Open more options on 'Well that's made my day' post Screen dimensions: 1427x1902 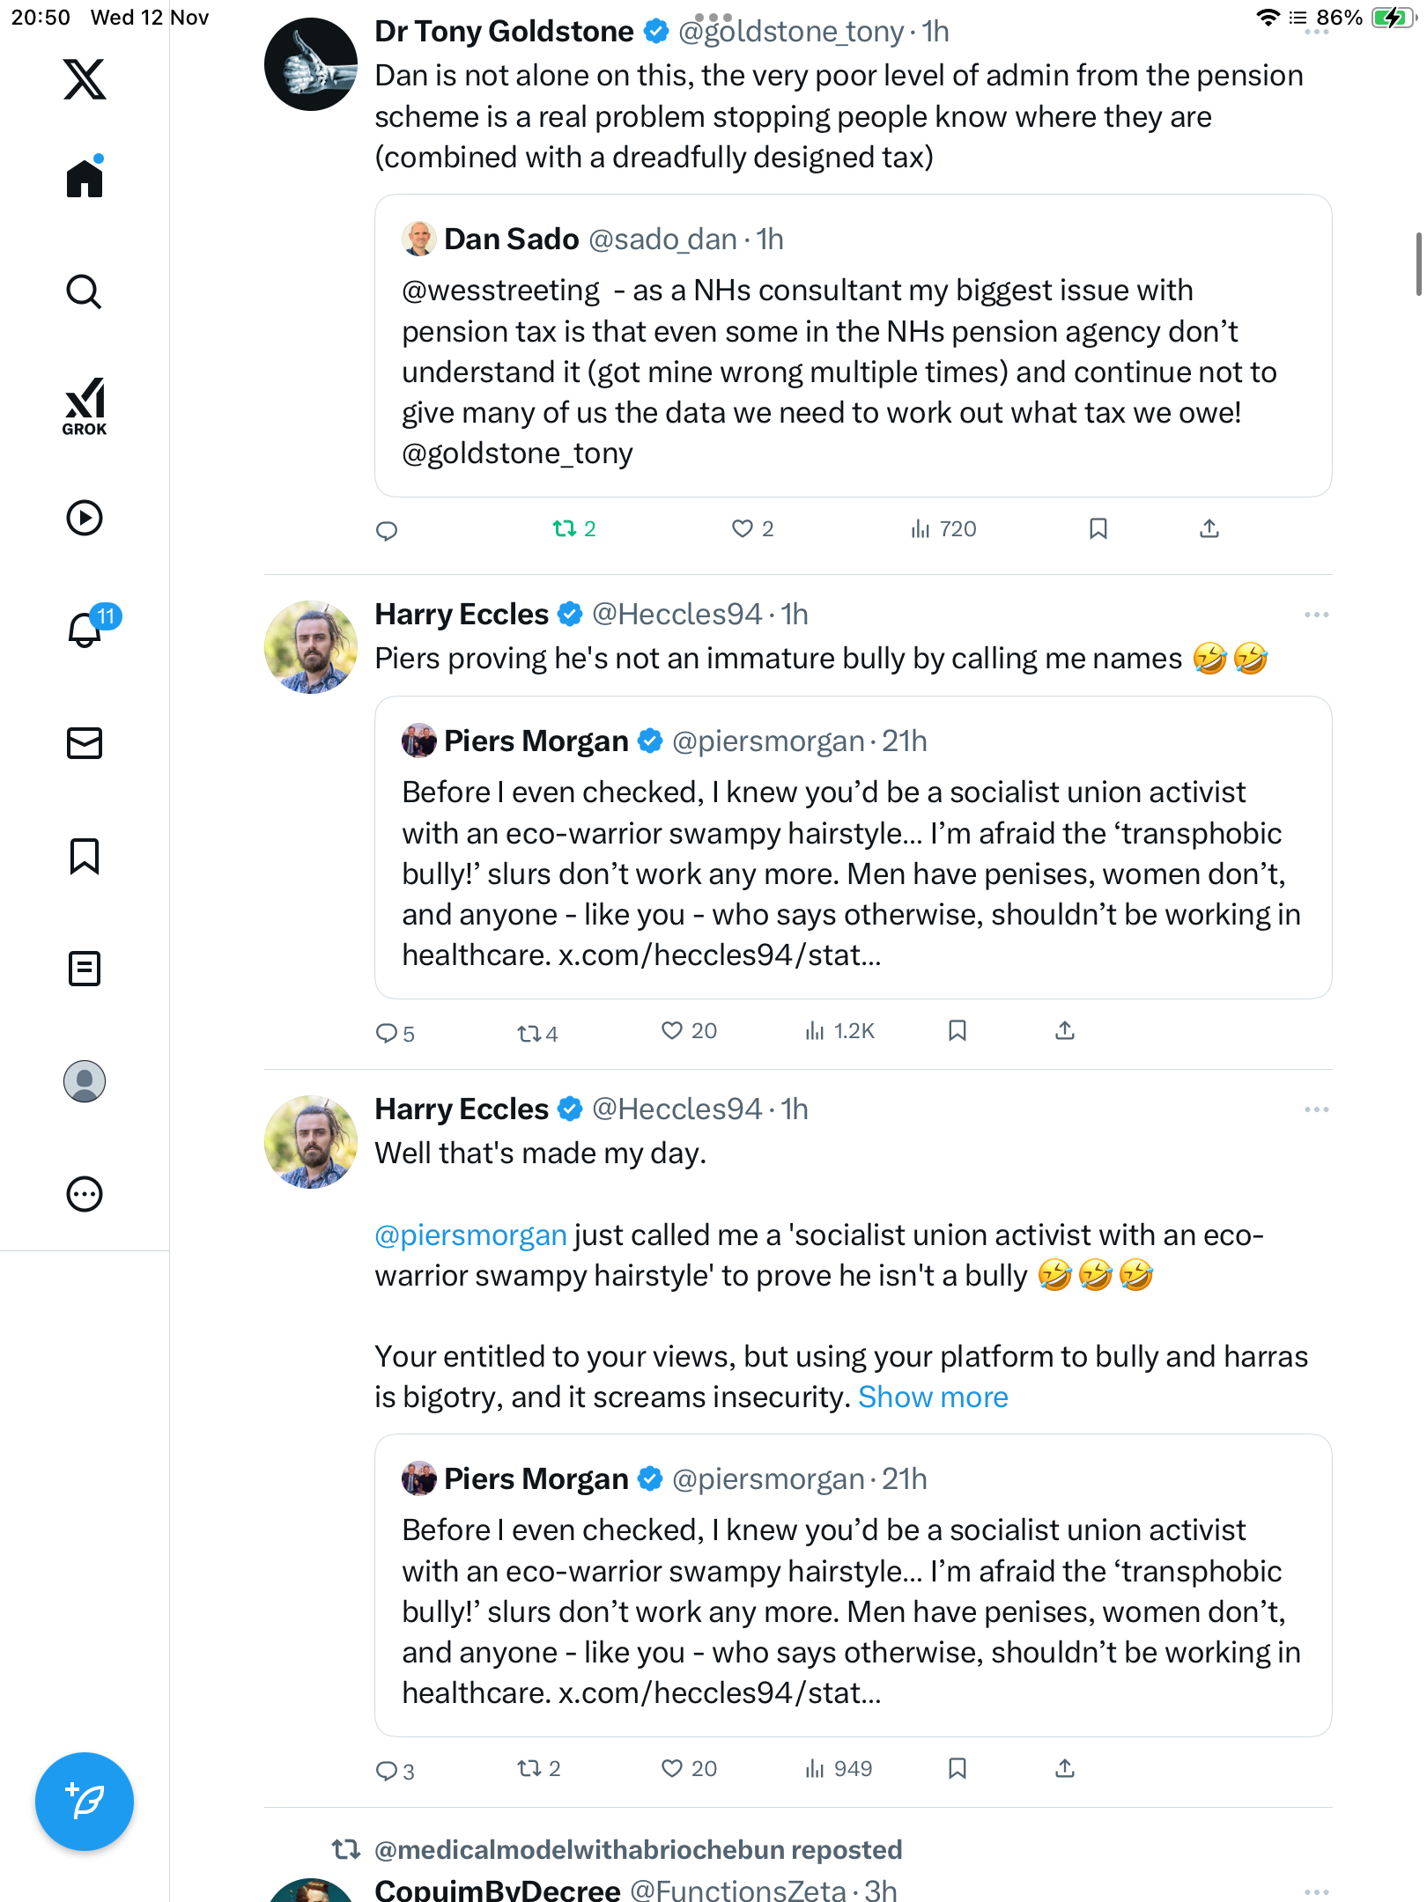point(1316,1109)
